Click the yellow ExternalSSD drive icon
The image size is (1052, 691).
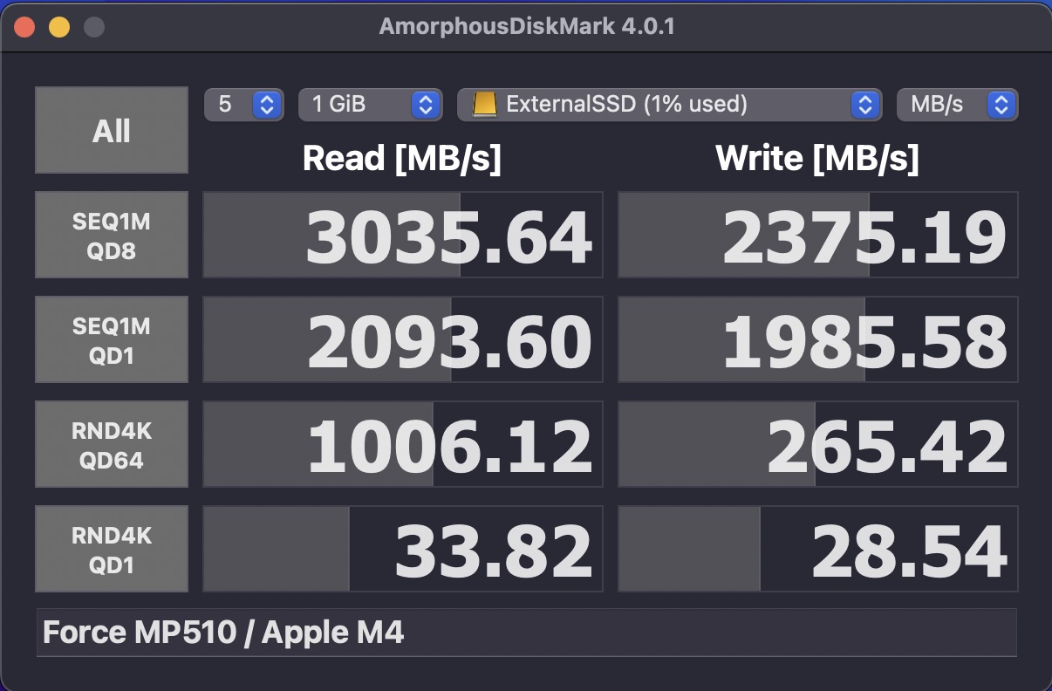click(484, 105)
